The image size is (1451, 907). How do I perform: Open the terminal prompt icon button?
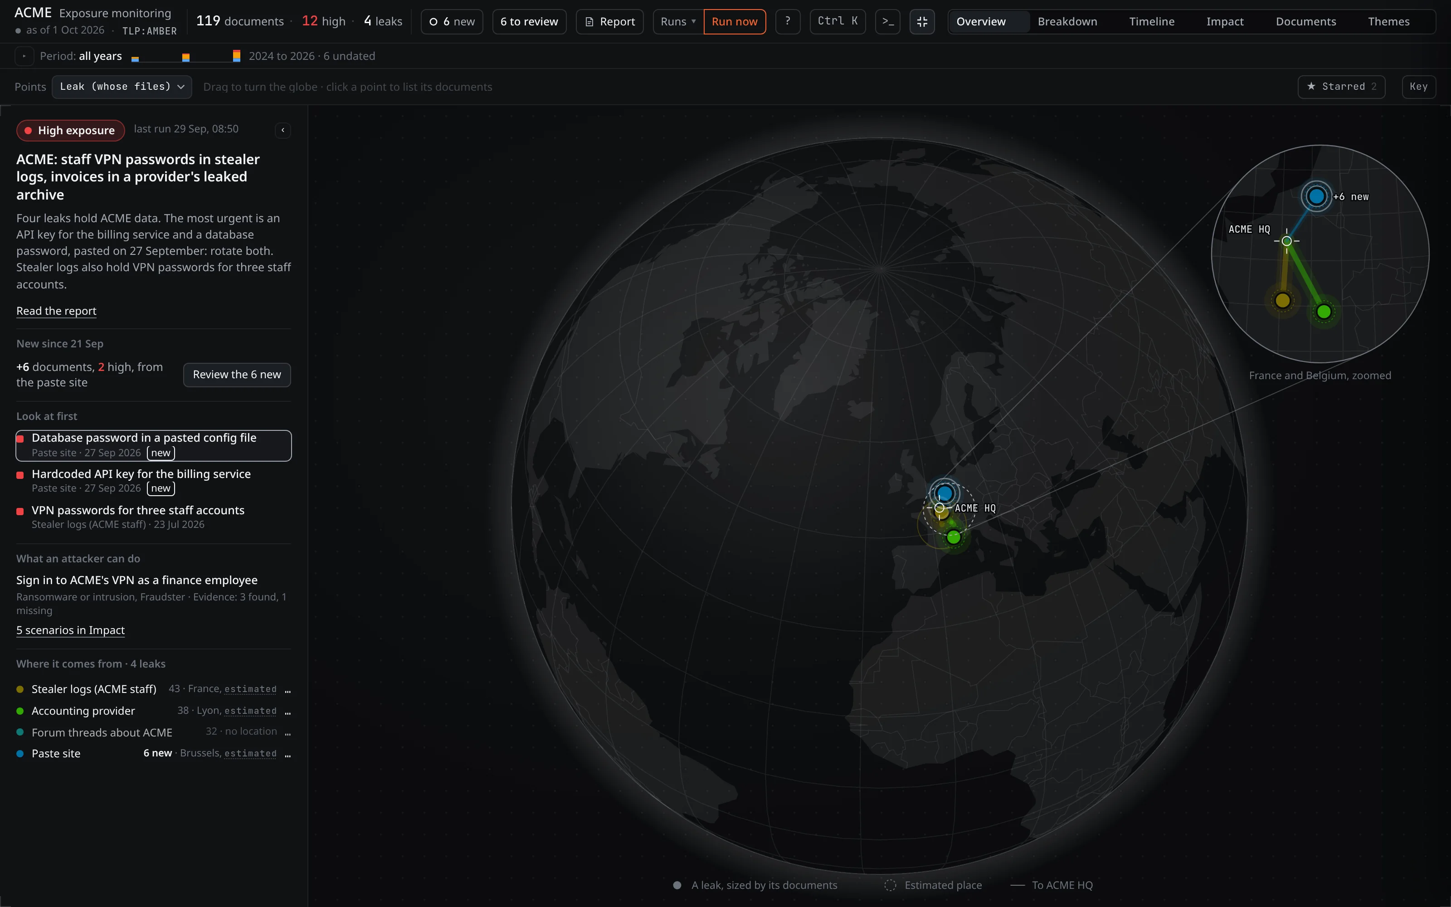(887, 22)
